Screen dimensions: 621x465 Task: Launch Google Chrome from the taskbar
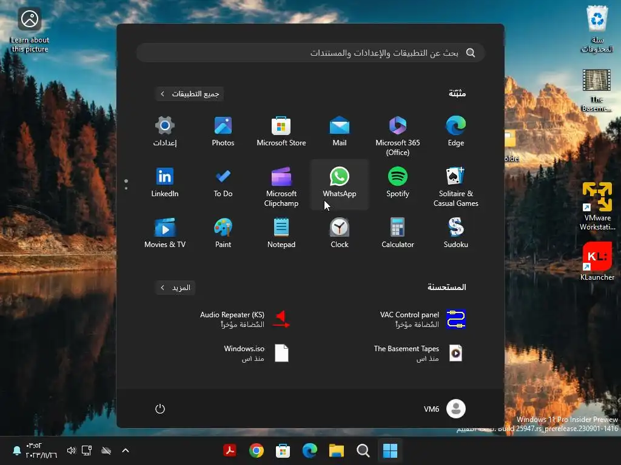coord(257,450)
